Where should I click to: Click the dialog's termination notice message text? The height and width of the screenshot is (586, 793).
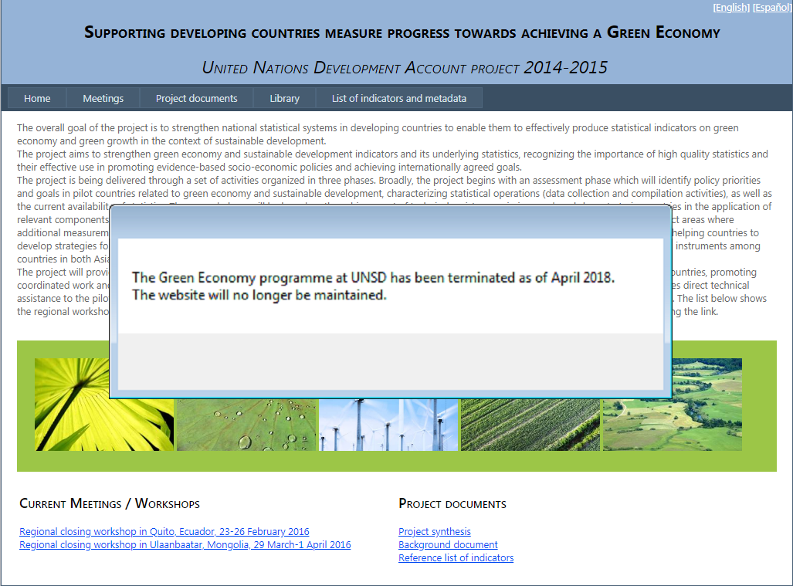tap(373, 286)
